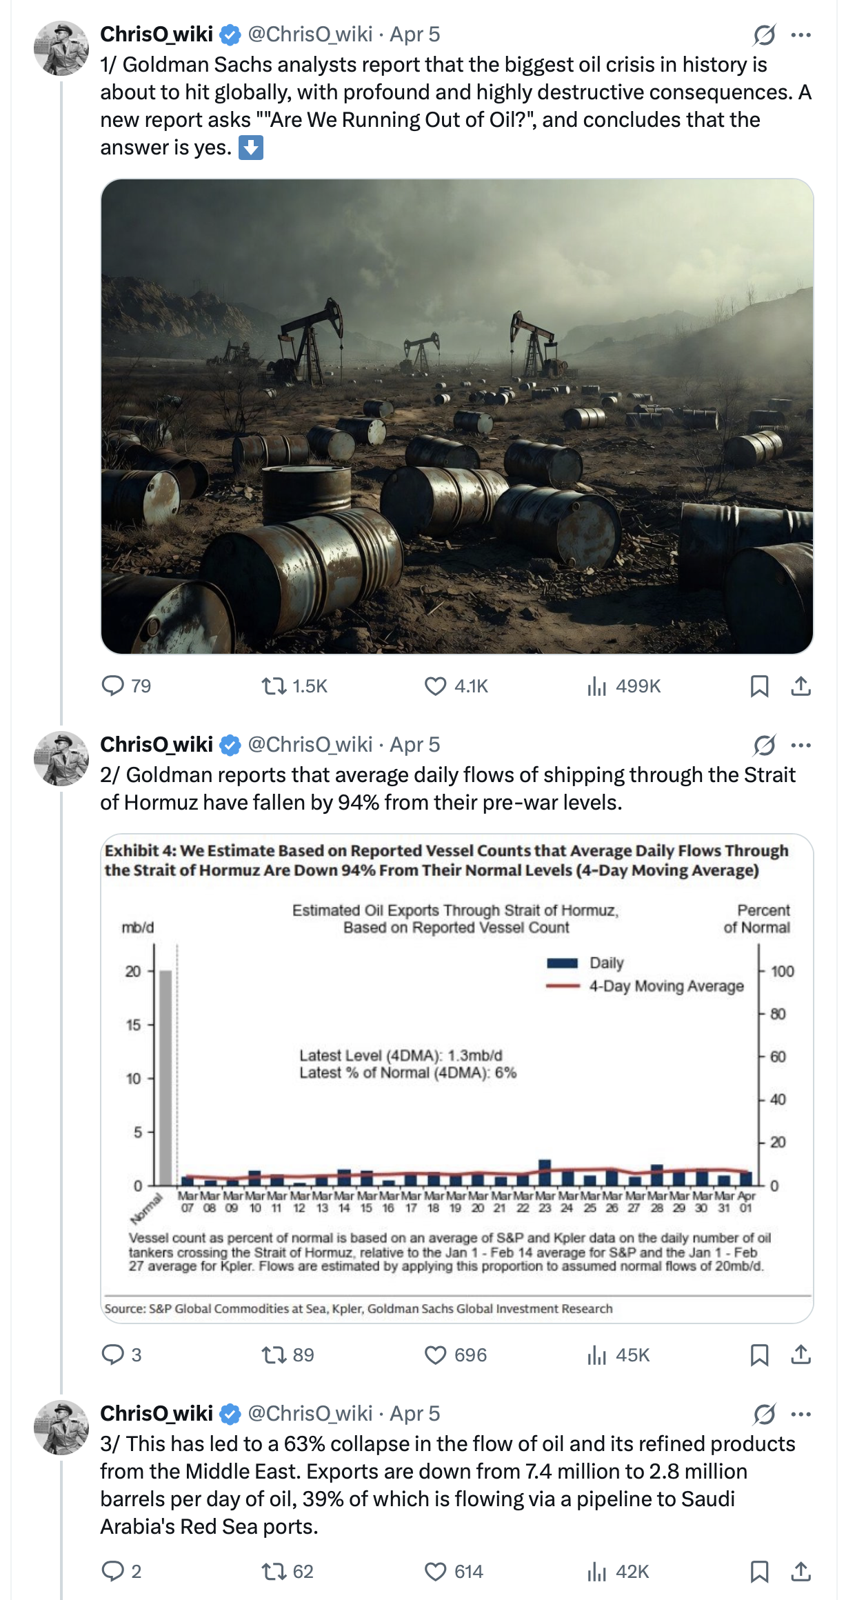Repost the third tweet with 62 reposts

click(x=274, y=1571)
